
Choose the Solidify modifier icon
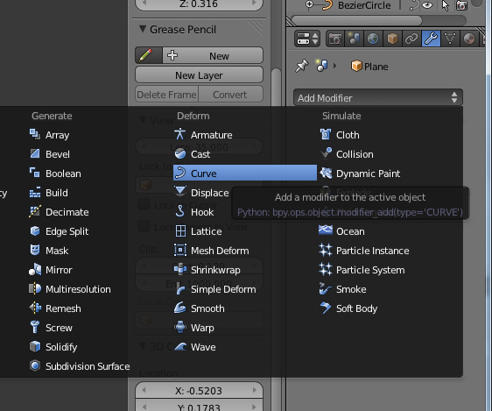pos(34,347)
